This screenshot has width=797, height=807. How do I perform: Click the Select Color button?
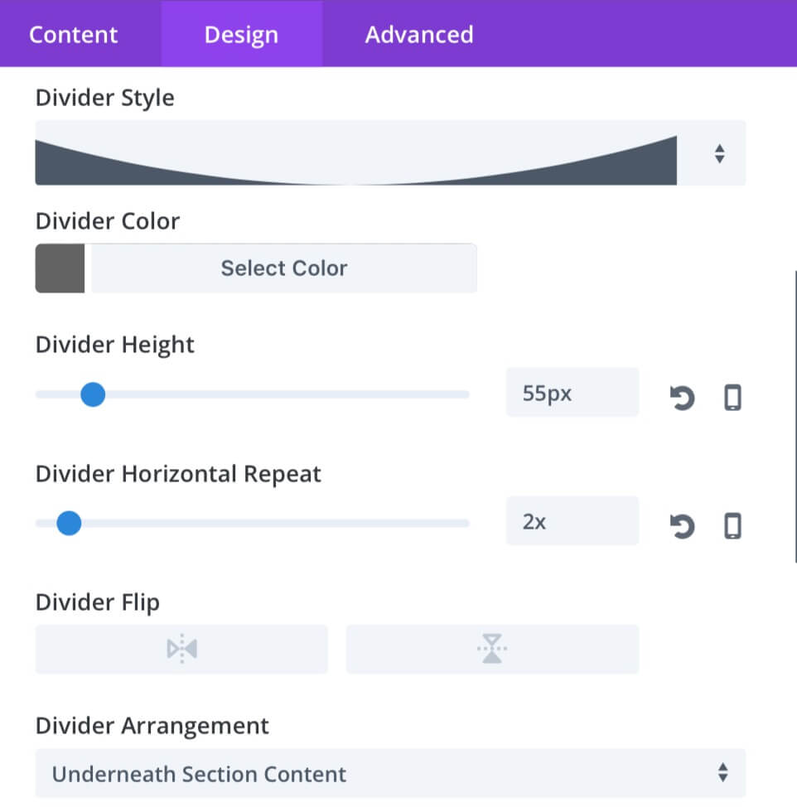[284, 268]
